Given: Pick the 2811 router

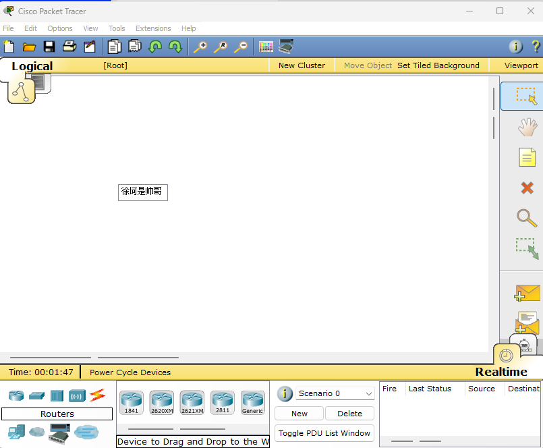Looking at the screenshot, I should click(x=223, y=403).
